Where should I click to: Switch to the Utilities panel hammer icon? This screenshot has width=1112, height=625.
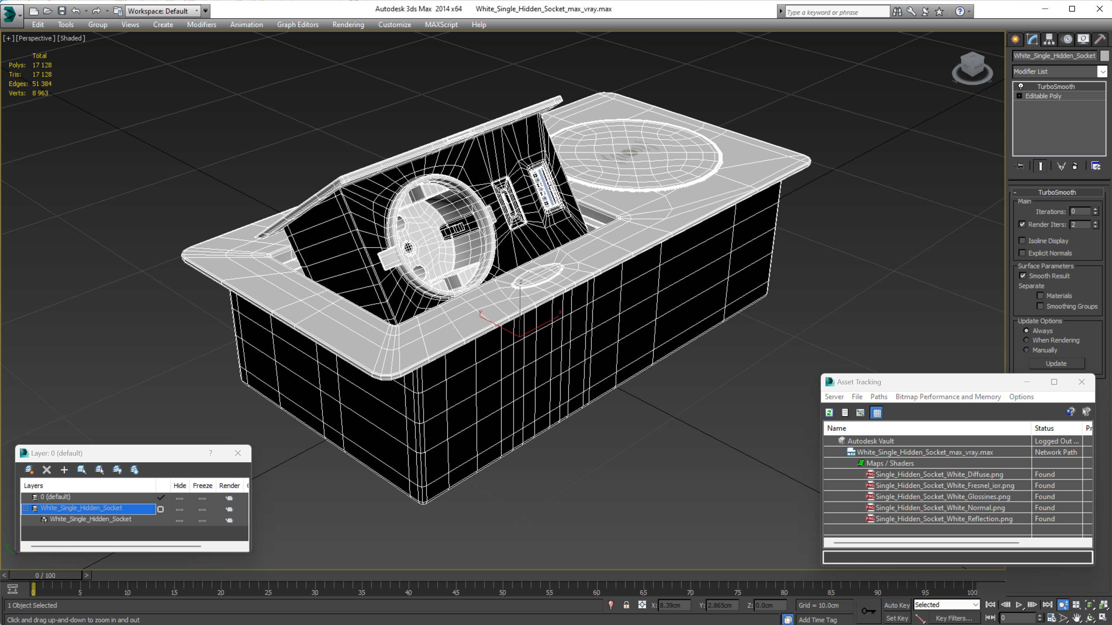pos(1100,40)
